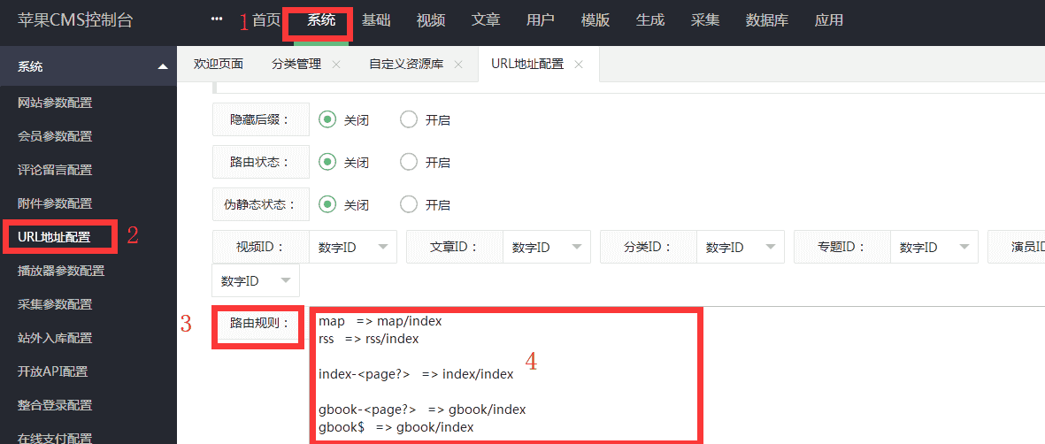Open 采集 in top navigation

(x=705, y=20)
